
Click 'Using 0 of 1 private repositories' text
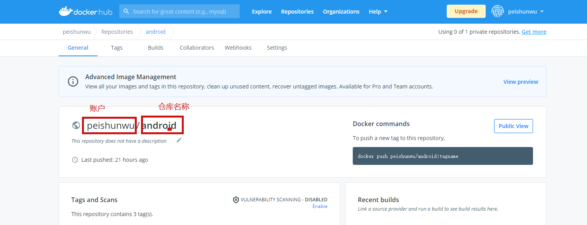point(479,32)
